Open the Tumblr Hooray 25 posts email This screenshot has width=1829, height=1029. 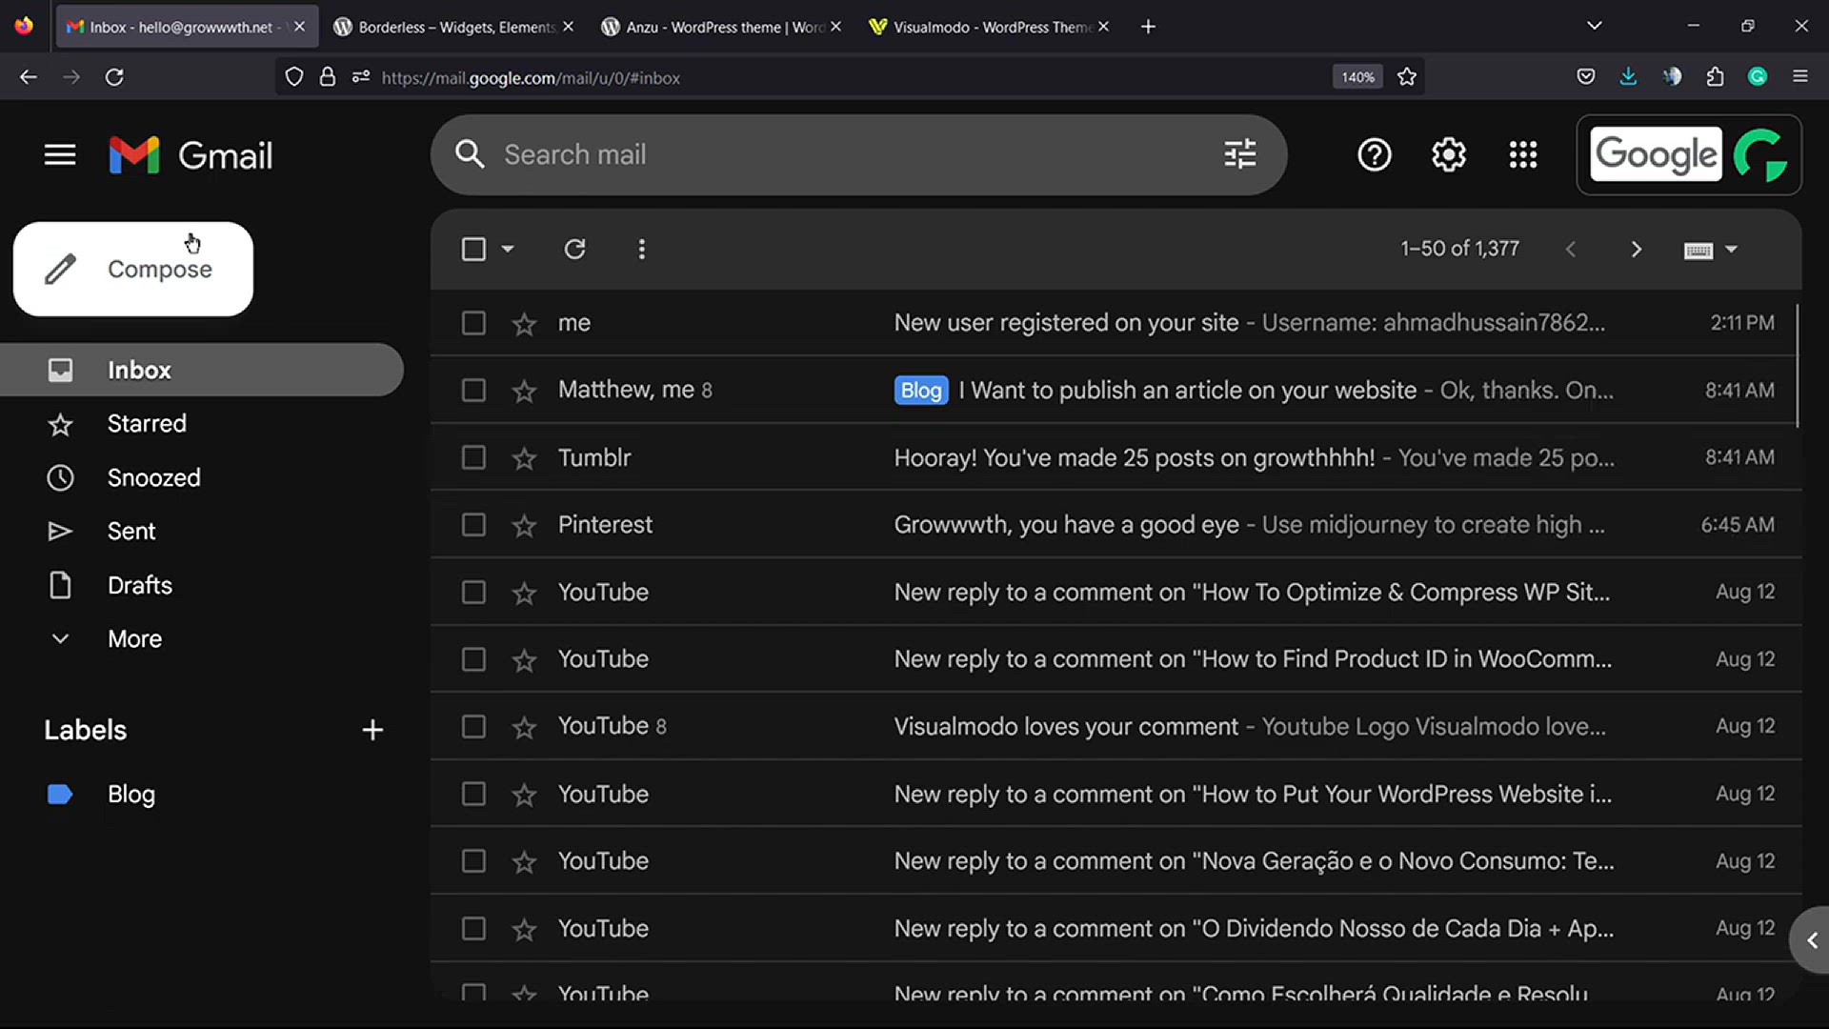coord(1115,457)
